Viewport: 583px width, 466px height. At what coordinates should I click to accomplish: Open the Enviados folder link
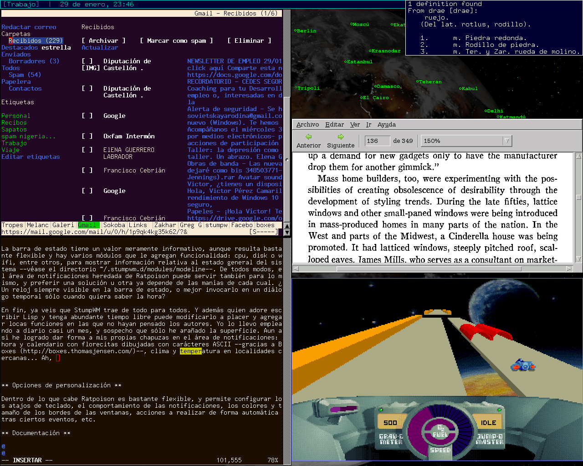click(16, 54)
